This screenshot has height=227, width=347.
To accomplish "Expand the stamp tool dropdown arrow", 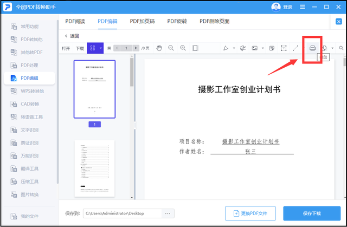I will [x=332, y=48].
